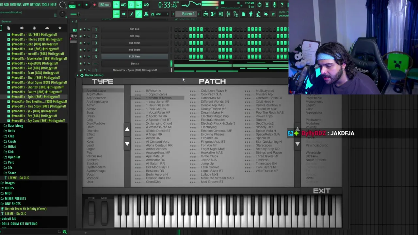Open the Channel rack view icon
The image size is (418, 235).
pyautogui.click(x=221, y=14)
